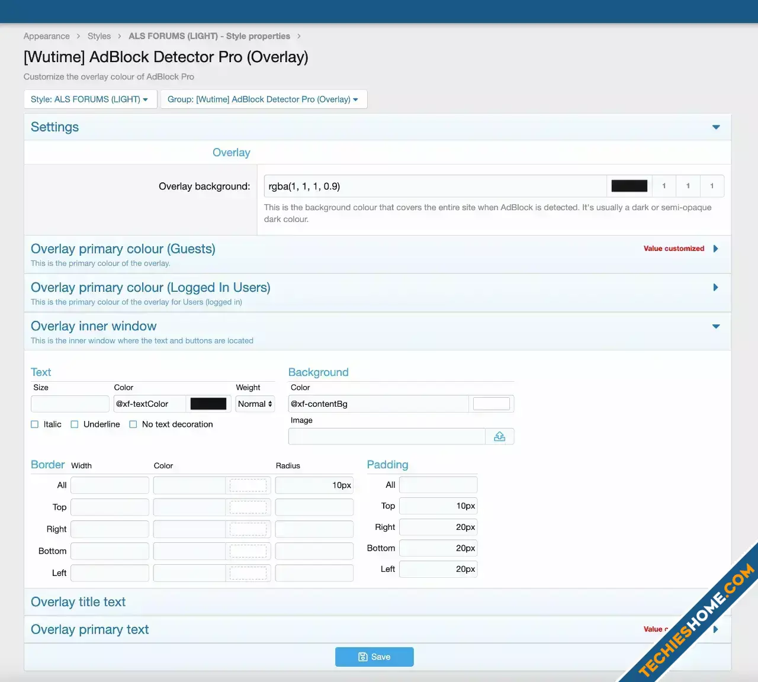
Task: Click the text Size input field
Action: (x=70, y=404)
